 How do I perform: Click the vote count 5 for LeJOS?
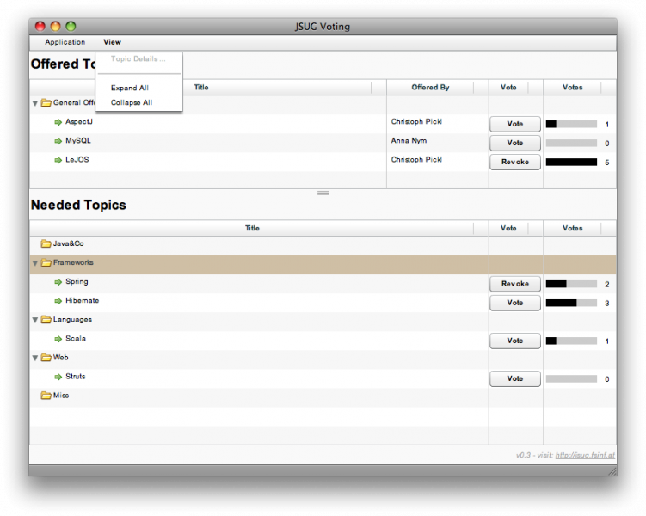pyautogui.click(x=606, y=163)
